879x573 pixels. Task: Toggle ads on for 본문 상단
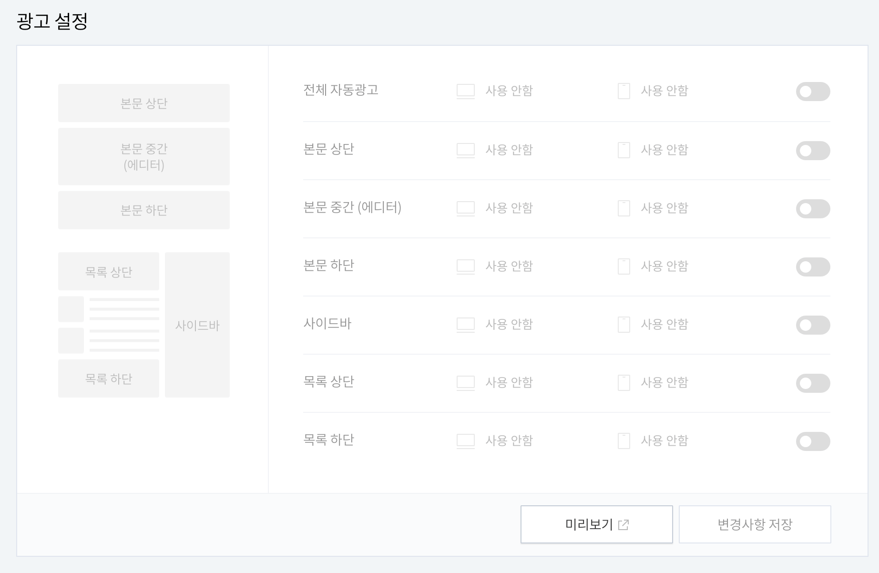pos(812,150)
